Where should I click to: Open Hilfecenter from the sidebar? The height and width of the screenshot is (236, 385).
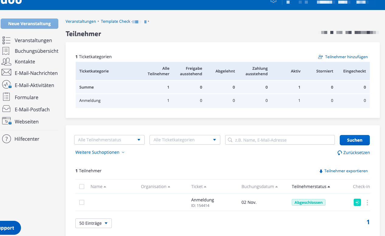click(27, 139)
